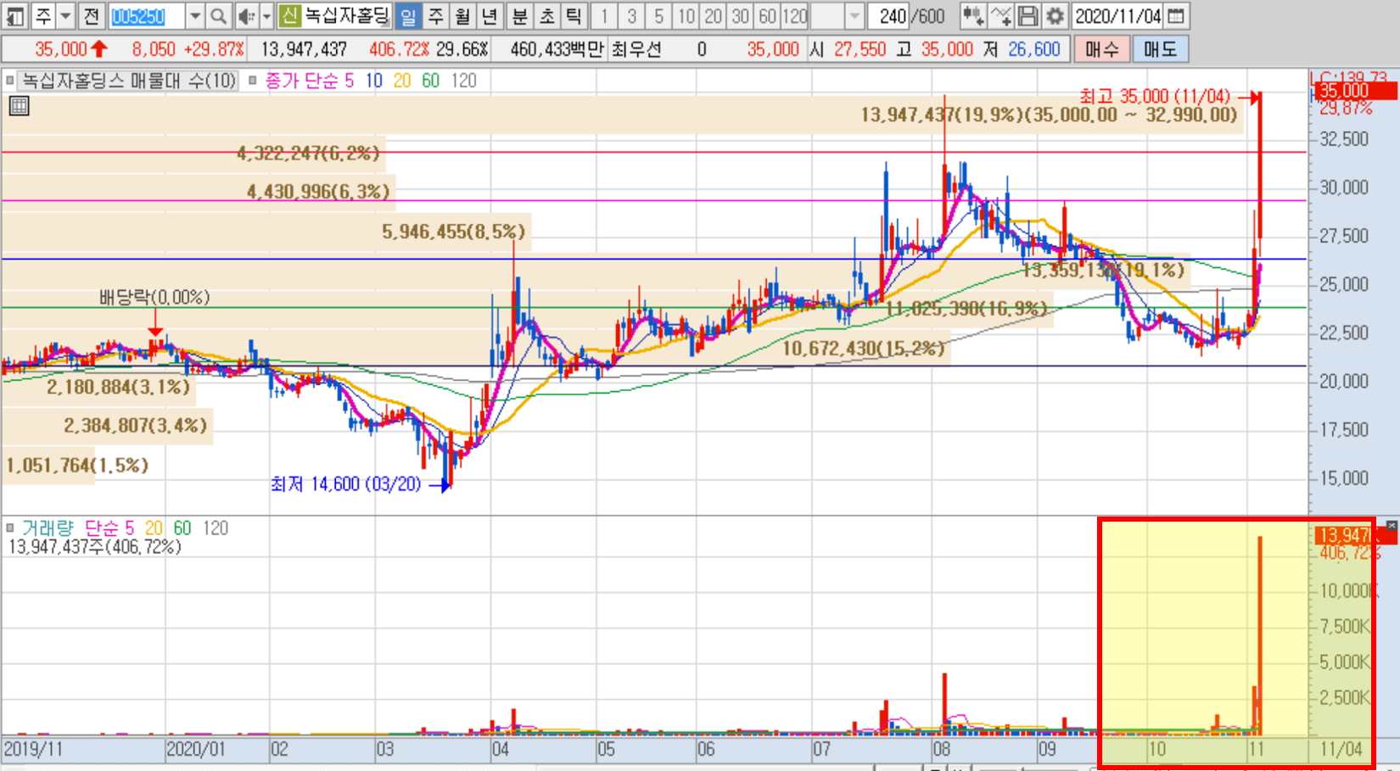
Task: Open the data table grid icon
Action: pyautogui.click(x=19, y=106)
